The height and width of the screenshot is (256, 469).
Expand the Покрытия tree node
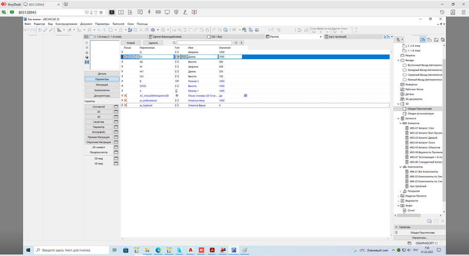(x=400, y=191)
